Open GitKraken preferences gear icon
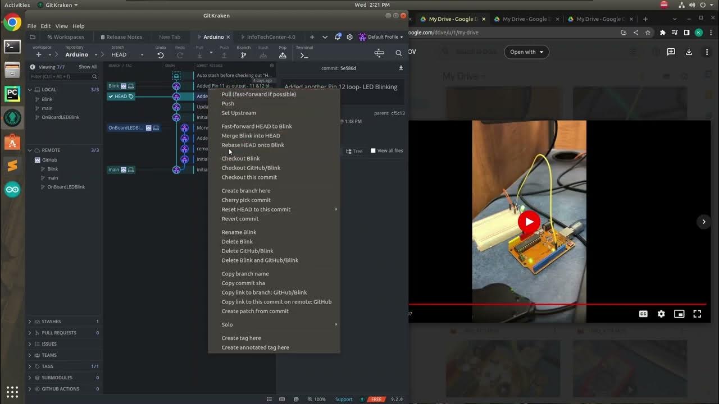Screen dimensions: 719x404 [x=350, y=37]
